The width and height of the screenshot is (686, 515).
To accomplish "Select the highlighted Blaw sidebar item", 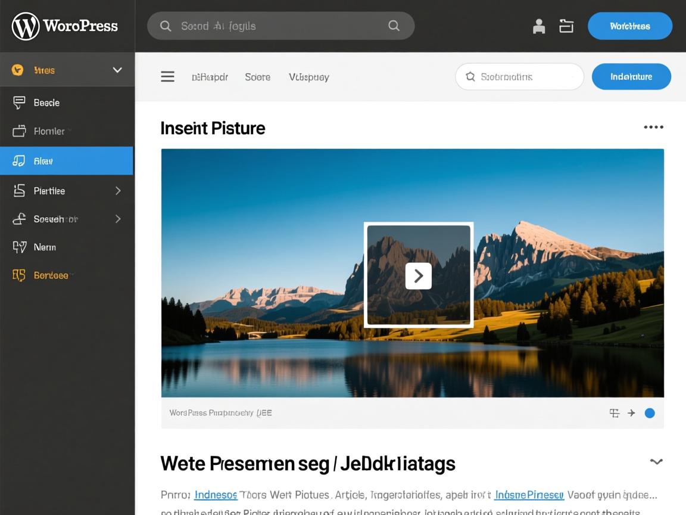I will tap(66, 161).
